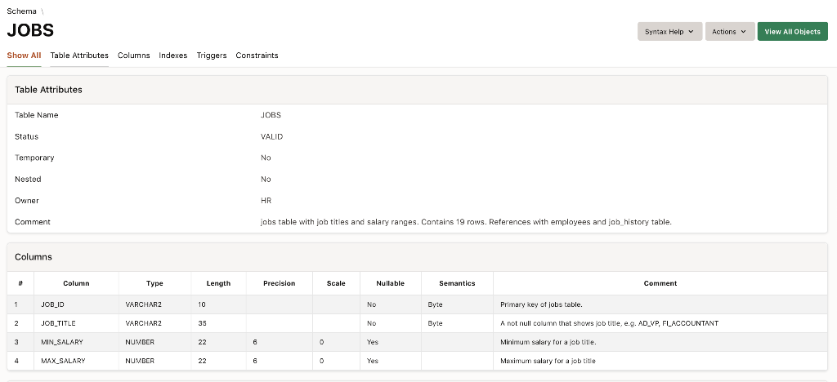Viewport: 837px width, 382px height.
Task: Click NUMBER type in MAX_SALARY row
Action: pyautogui.click(x=140, y=361)
